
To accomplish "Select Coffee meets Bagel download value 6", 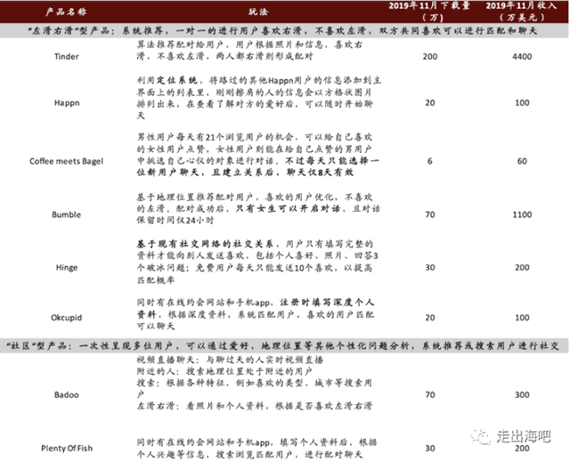I will (430, 161).
